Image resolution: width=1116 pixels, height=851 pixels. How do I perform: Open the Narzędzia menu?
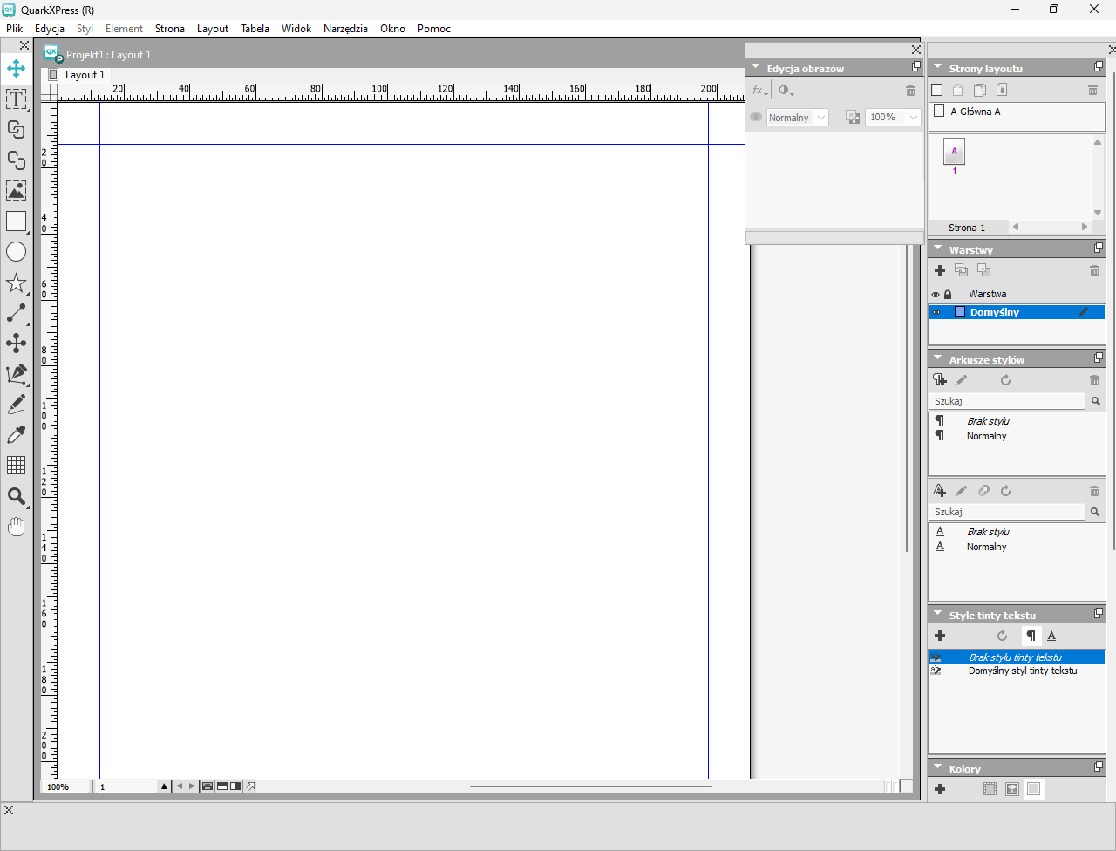[345, 29]
